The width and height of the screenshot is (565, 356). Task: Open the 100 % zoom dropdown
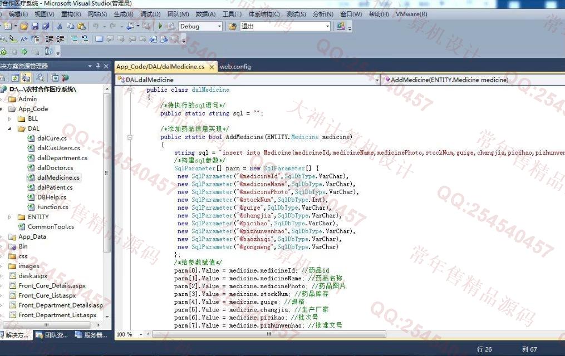(x=141, y=334)
